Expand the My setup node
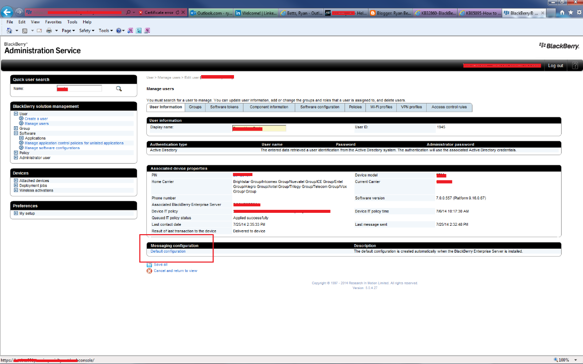Screen dimensions: 583x364 (x=16, y=213)
